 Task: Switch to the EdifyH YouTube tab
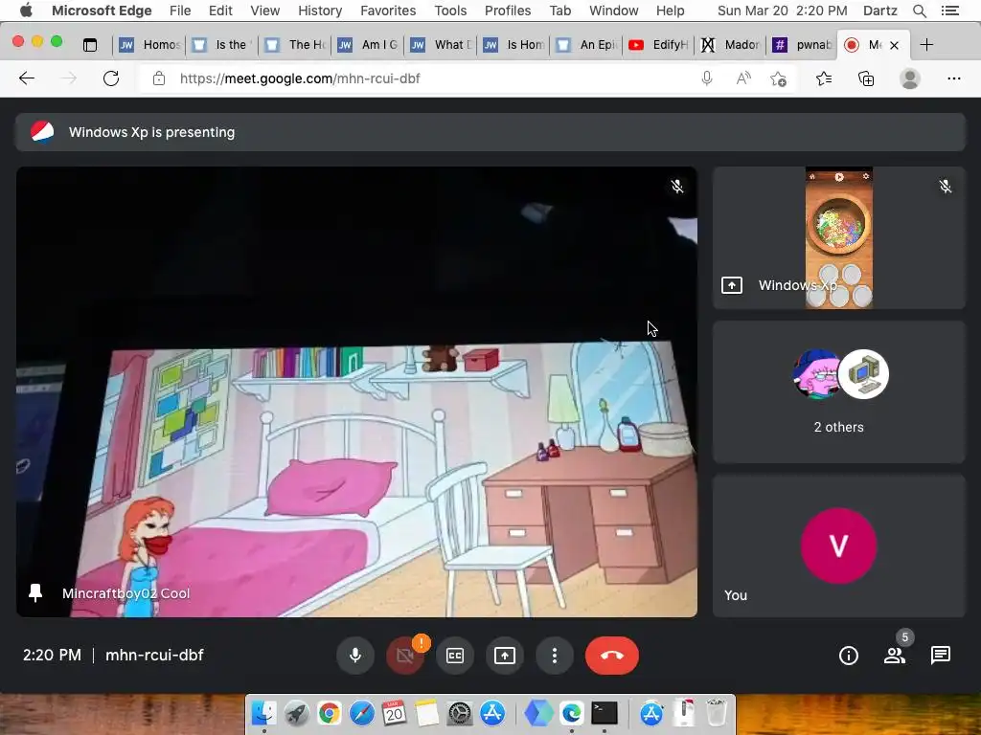pyautogui.click(x=659, y=44)
